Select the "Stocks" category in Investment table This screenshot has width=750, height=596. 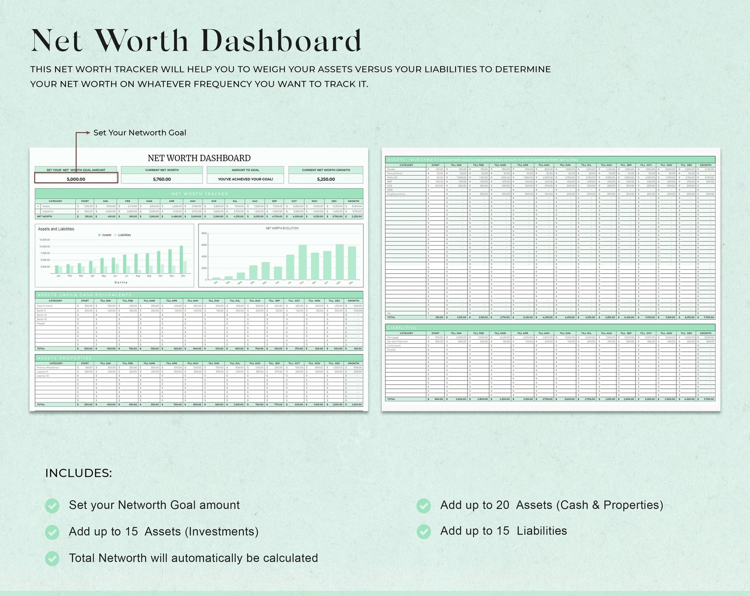click(x=406, y=169)
